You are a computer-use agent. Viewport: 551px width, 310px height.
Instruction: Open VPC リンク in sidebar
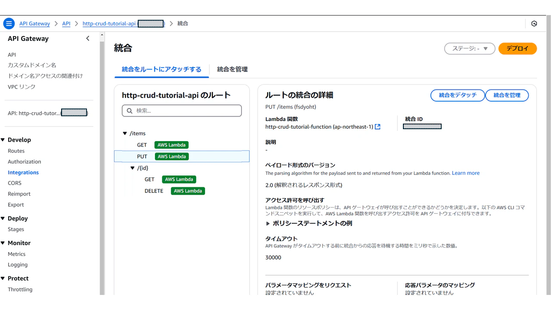pyautogui.click(x=22, y=87)
